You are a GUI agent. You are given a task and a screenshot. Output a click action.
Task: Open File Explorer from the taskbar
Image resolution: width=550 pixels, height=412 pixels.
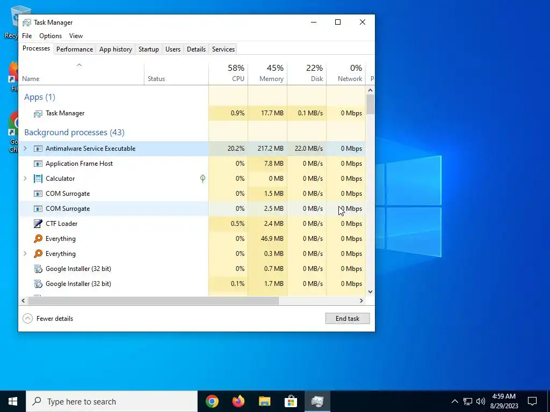(x=265, y=401)
